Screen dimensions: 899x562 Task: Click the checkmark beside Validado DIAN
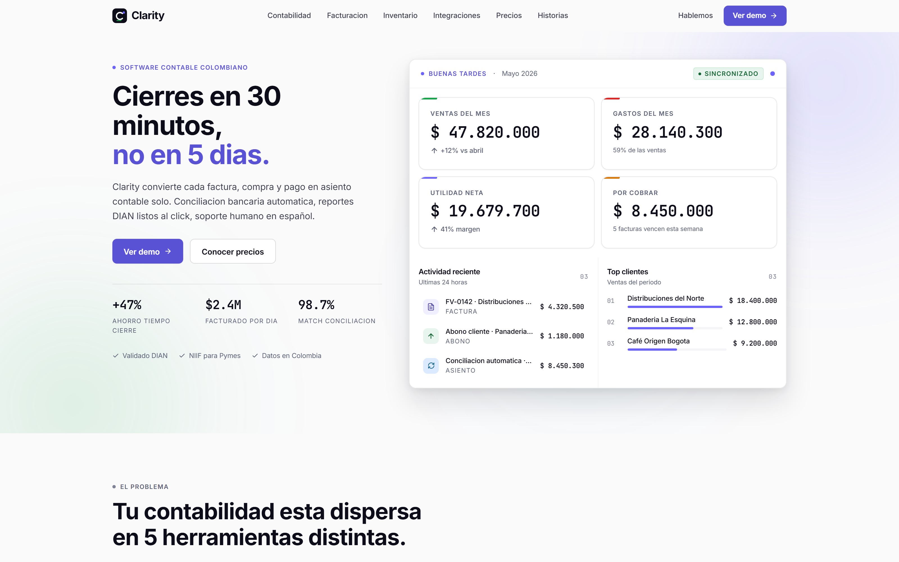(115, 356)
